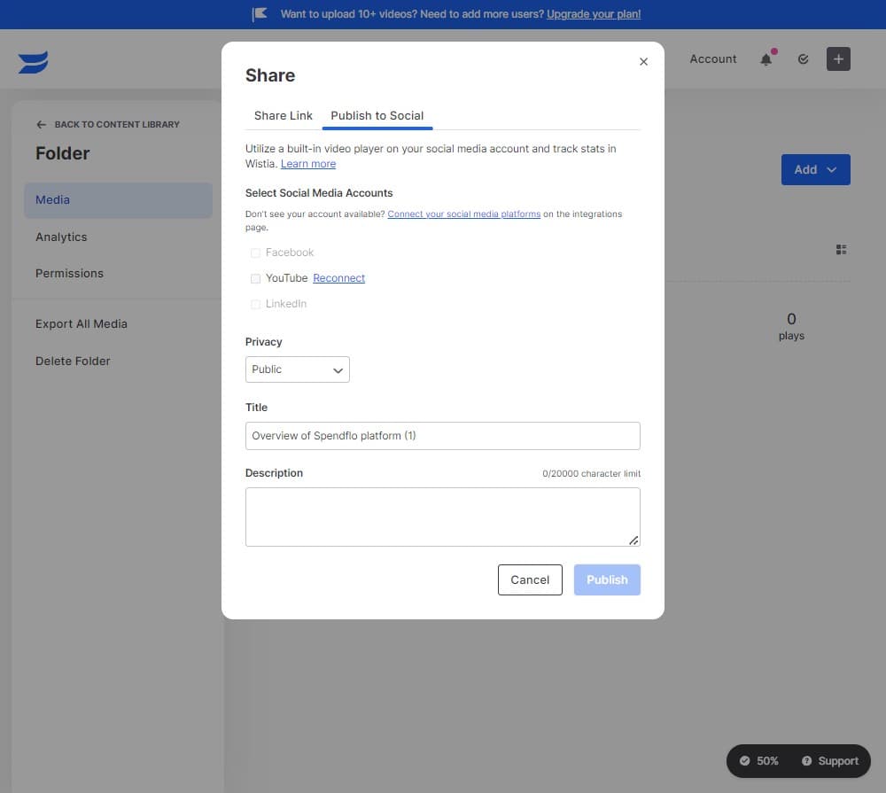
Task: Click the back arrow beside Back to Content Library
Action: pos(42,124)
